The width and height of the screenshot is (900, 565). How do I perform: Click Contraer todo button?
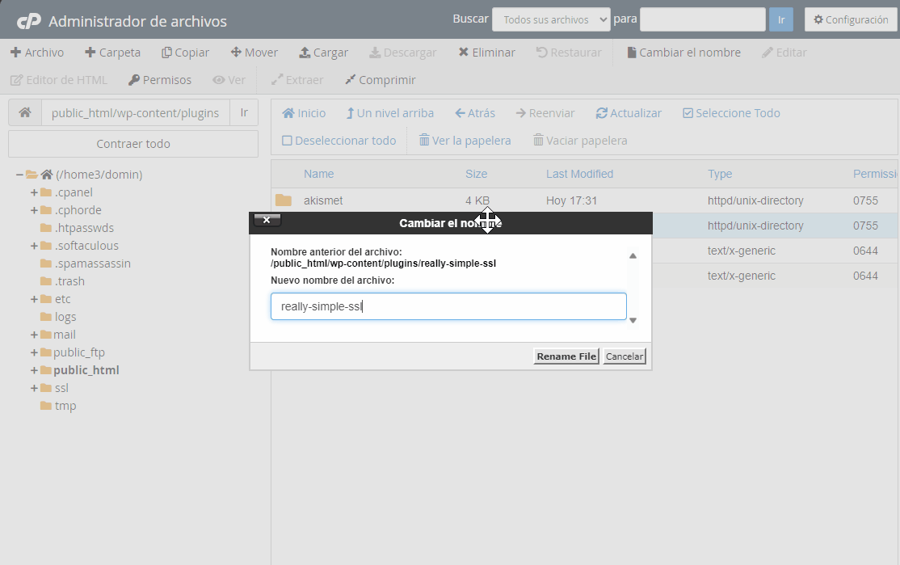click(133, 144)
